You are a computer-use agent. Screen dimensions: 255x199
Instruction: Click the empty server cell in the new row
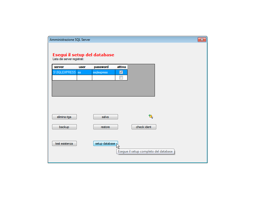click(x=65, y=77)
